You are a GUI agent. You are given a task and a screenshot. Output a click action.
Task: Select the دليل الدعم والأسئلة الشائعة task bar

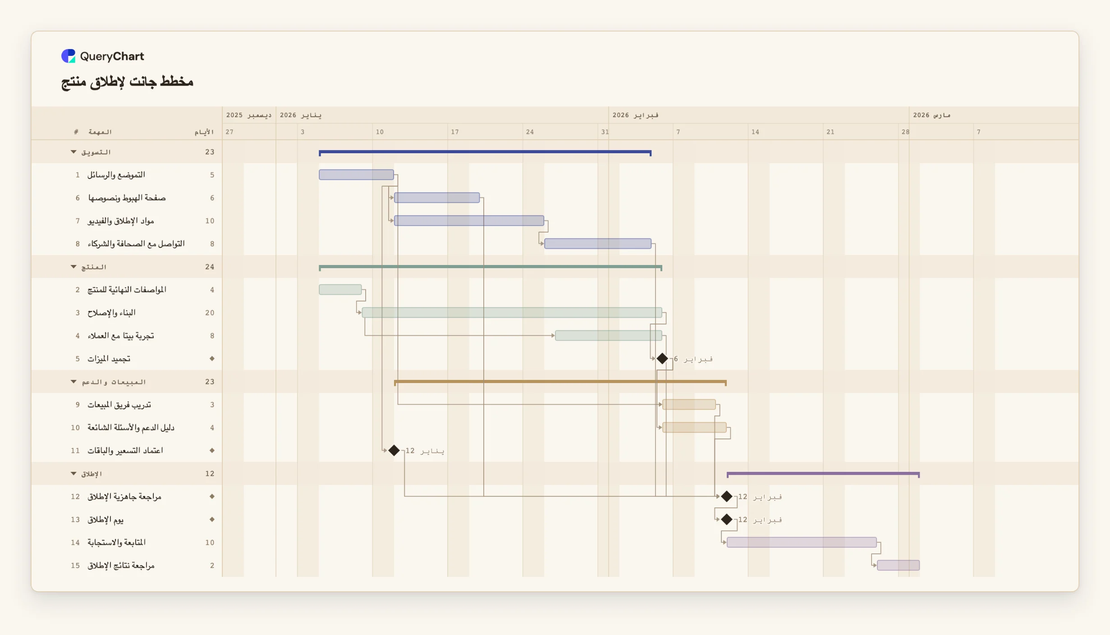694,427
